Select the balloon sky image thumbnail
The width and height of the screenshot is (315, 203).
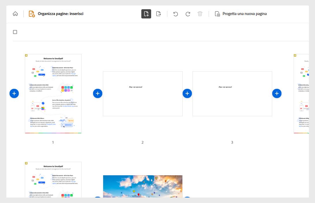tap(142, 187)
